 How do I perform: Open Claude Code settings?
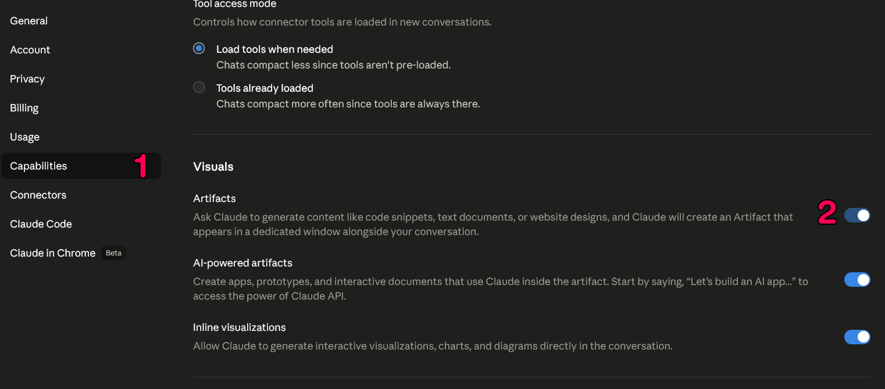pos(41,224)
